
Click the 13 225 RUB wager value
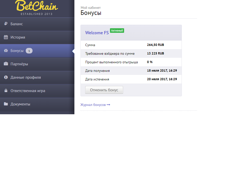pyautogui.click(x=155, y=53)
